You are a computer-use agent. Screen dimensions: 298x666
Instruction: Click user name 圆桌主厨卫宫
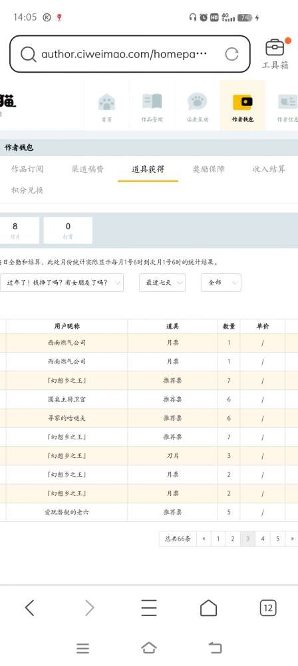point(67,399)
